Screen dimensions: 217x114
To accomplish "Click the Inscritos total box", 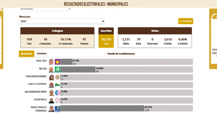I will [106, 41].
